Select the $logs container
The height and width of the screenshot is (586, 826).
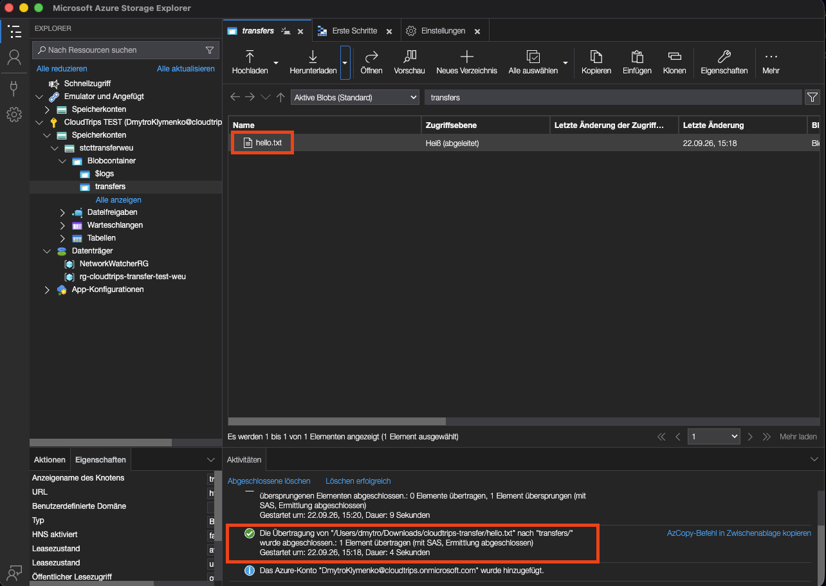pyautogui.click(x=104, y=174)
